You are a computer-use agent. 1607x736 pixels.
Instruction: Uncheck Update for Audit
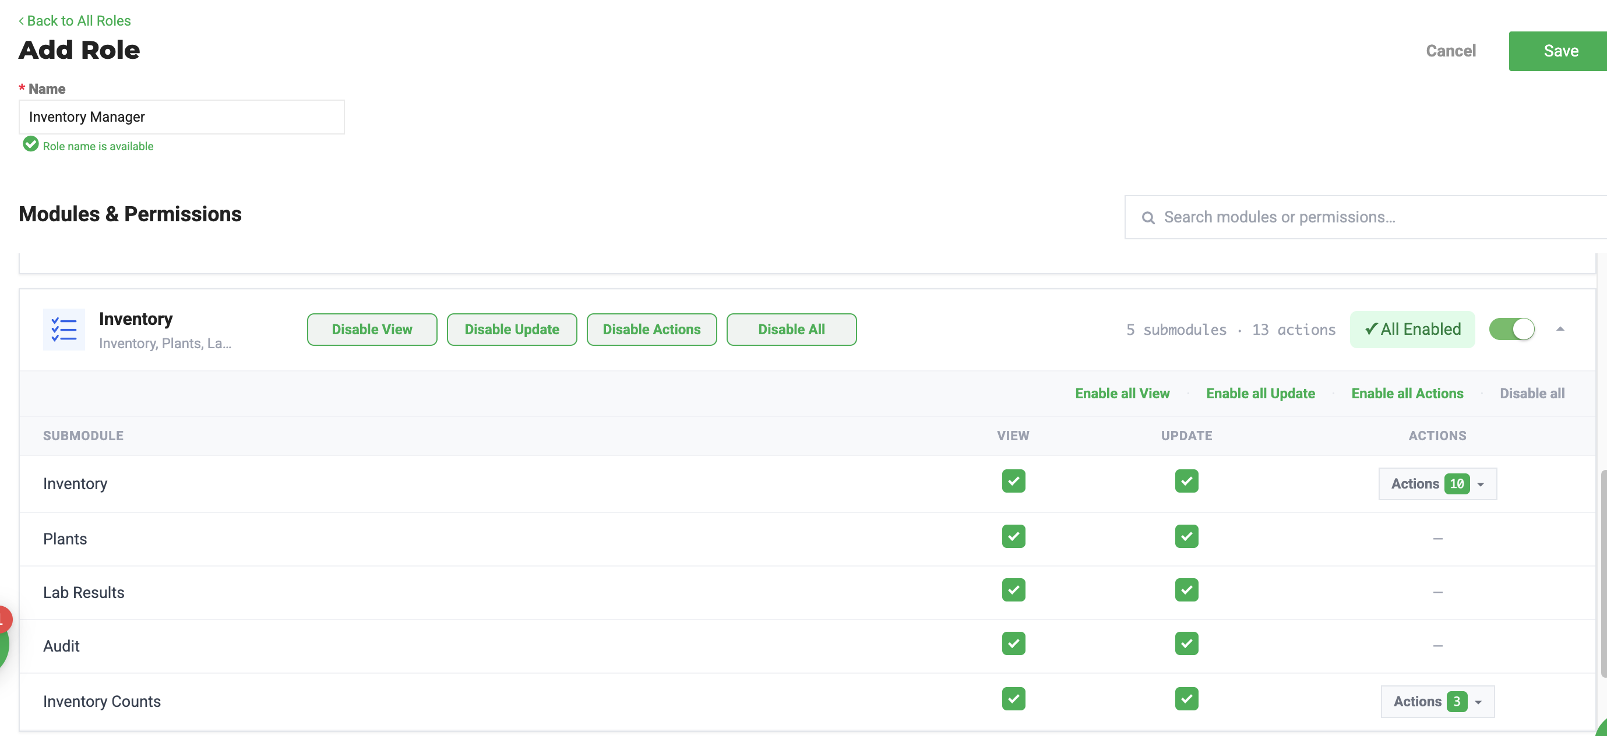point(1186,644)
